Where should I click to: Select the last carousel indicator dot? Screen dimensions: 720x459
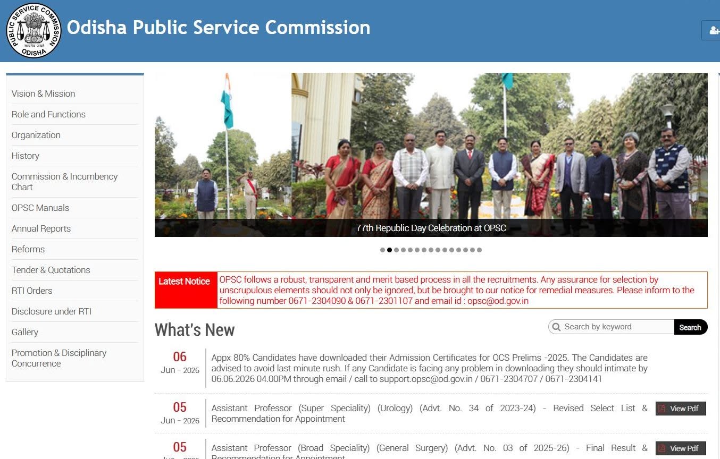pyautogui.click(x=479, y=250)
